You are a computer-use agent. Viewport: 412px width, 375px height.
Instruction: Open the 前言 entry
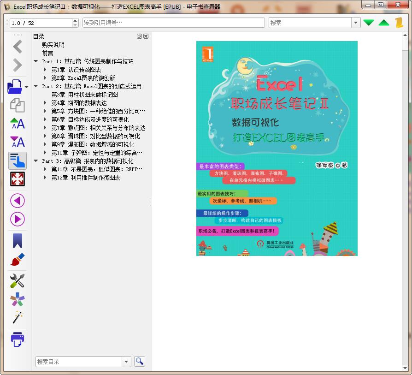(x=47, y=53)
